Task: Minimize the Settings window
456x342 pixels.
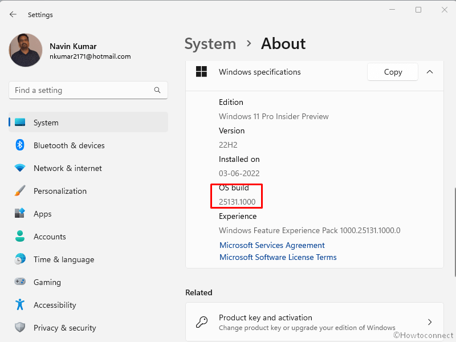Action: (x=392, y=10)
